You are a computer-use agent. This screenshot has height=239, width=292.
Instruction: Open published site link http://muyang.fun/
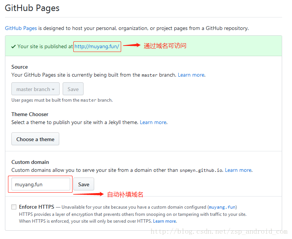tap(97, 47)
